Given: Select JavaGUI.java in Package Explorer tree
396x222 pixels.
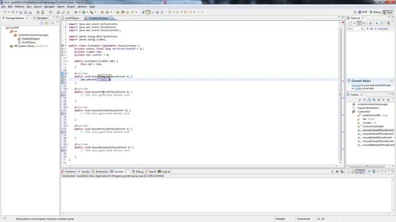Looking at the screenshot, I should 28,43.
